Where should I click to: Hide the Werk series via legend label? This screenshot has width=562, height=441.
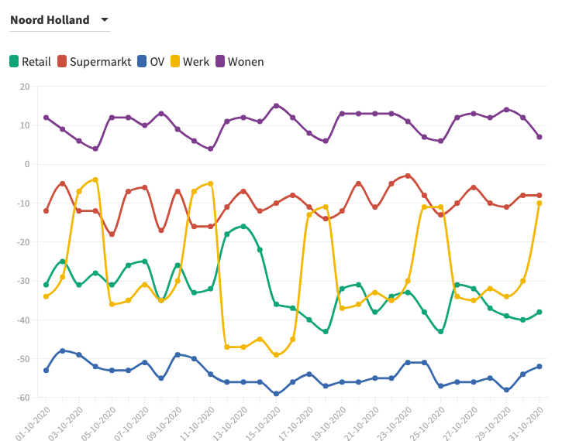[196, 62]
